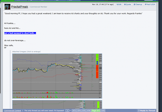The width and height of the screenshot is (162, 112).
Task: Open the Post 9,524 permalink
Action: (150, 4)
